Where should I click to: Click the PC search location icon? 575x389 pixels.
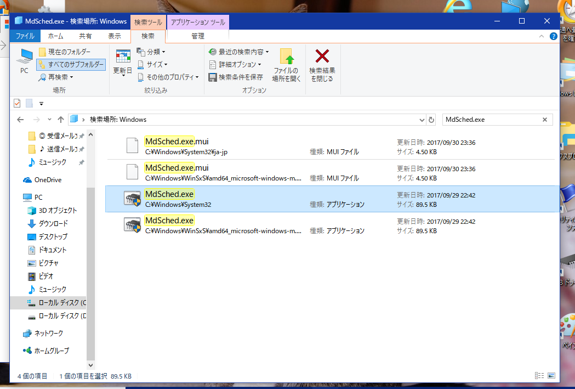(x=24, y=61)
